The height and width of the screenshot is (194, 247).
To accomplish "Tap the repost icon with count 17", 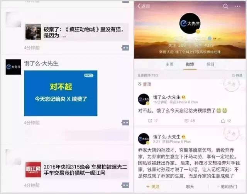I will [153, 121].
